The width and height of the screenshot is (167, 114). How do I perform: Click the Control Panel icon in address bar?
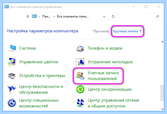pos(34,16)
